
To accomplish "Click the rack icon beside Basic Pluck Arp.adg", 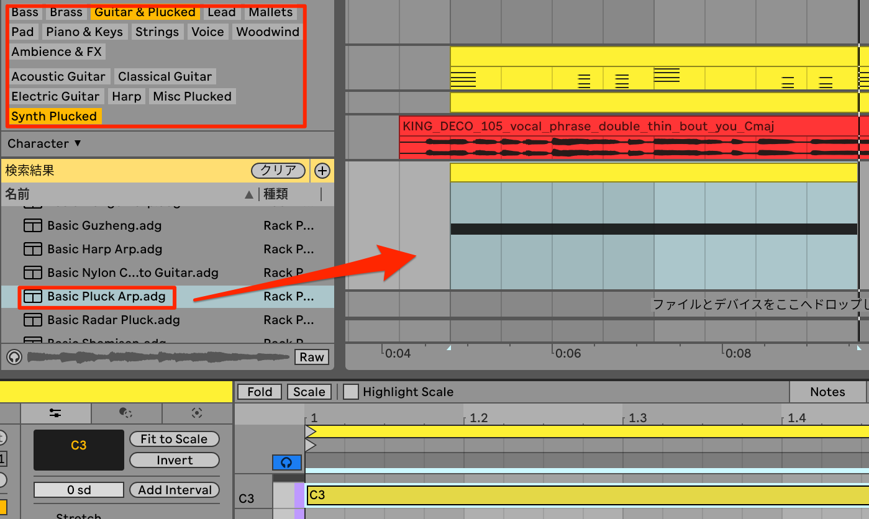I will [32, 297].
